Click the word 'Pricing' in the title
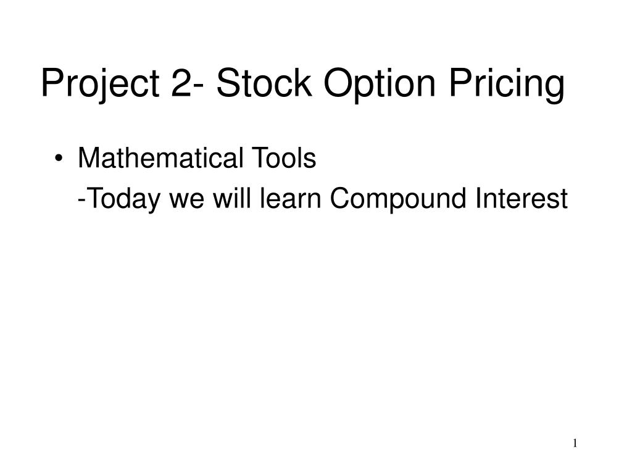632x474 pixels. click(x=507, y=85)
